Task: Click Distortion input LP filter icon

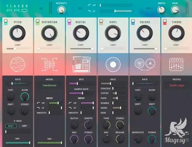Action: [38, 108]
